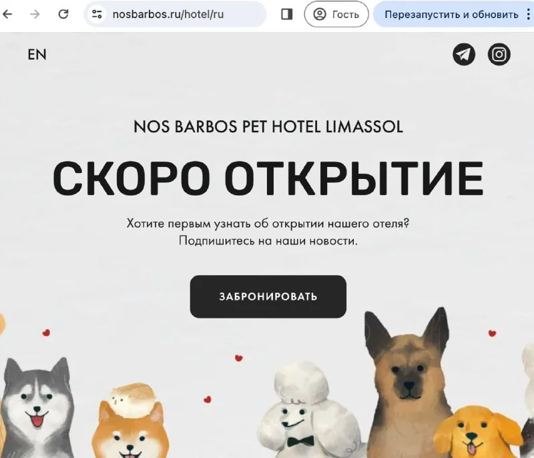This screenshot has width=534, height=458.
Task: Open the Chrome three-dot menu
Action: tap(528, 14)
